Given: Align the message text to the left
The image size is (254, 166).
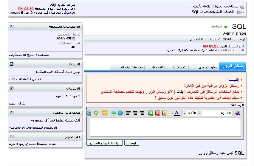Looking at the screenshot, I should [x=128, y=113].
